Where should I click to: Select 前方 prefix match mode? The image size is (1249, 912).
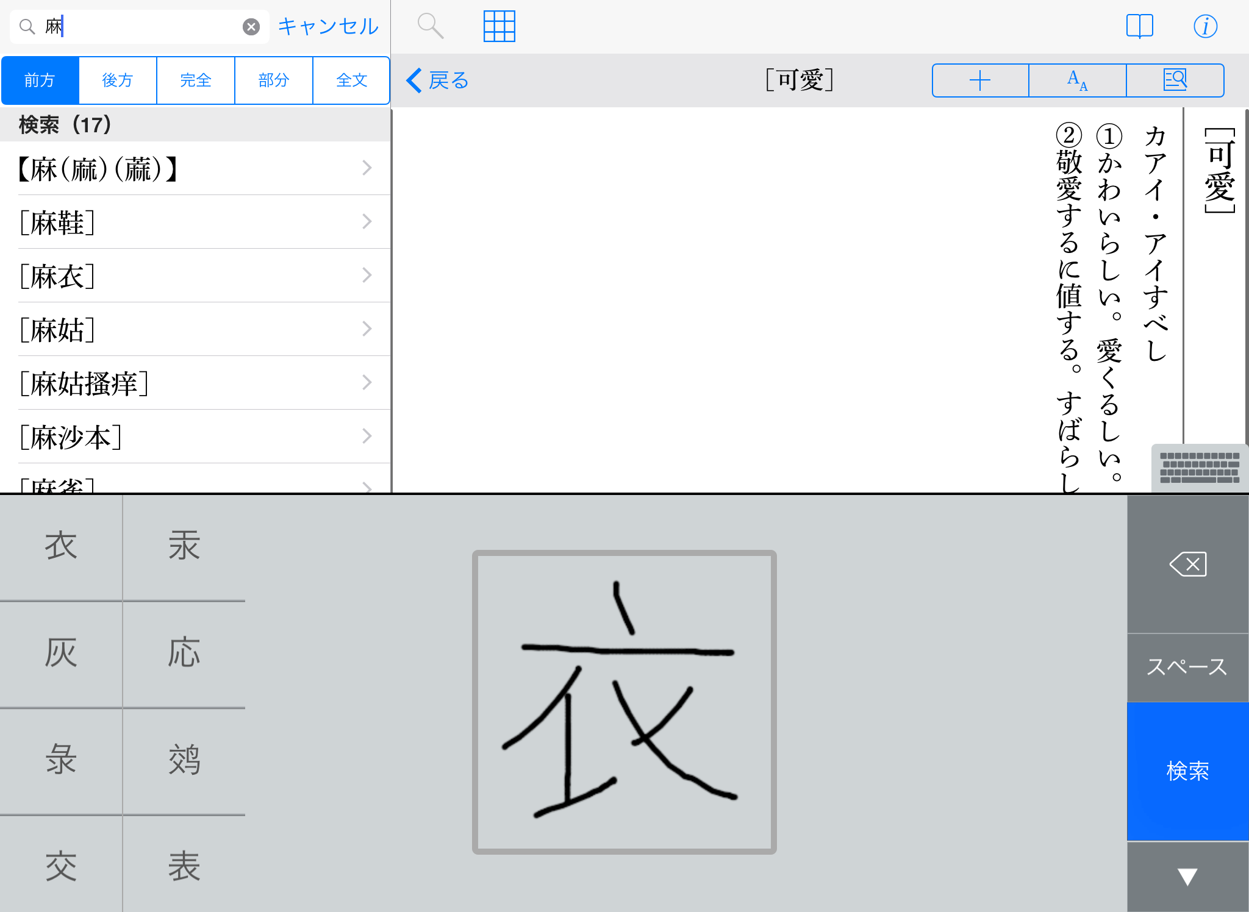tap(40, 80)
